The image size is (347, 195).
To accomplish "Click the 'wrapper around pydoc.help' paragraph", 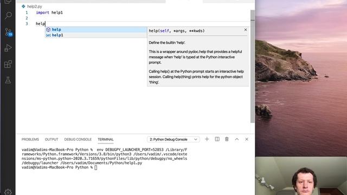I will 195,57.
